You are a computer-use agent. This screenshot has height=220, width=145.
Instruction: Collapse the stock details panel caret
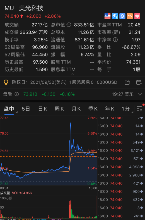pos(72,74)
